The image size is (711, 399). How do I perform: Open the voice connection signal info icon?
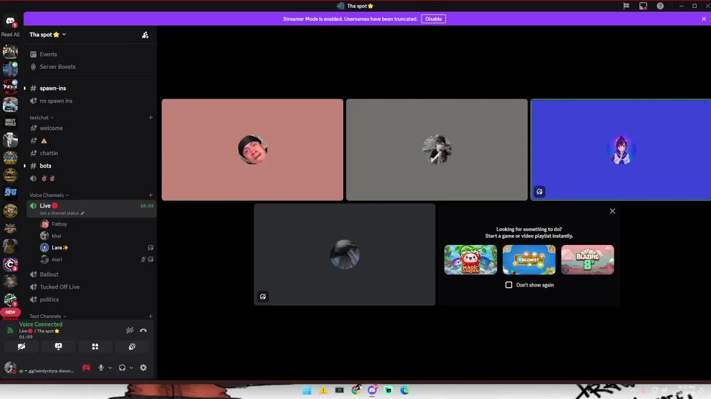(10, 330)
